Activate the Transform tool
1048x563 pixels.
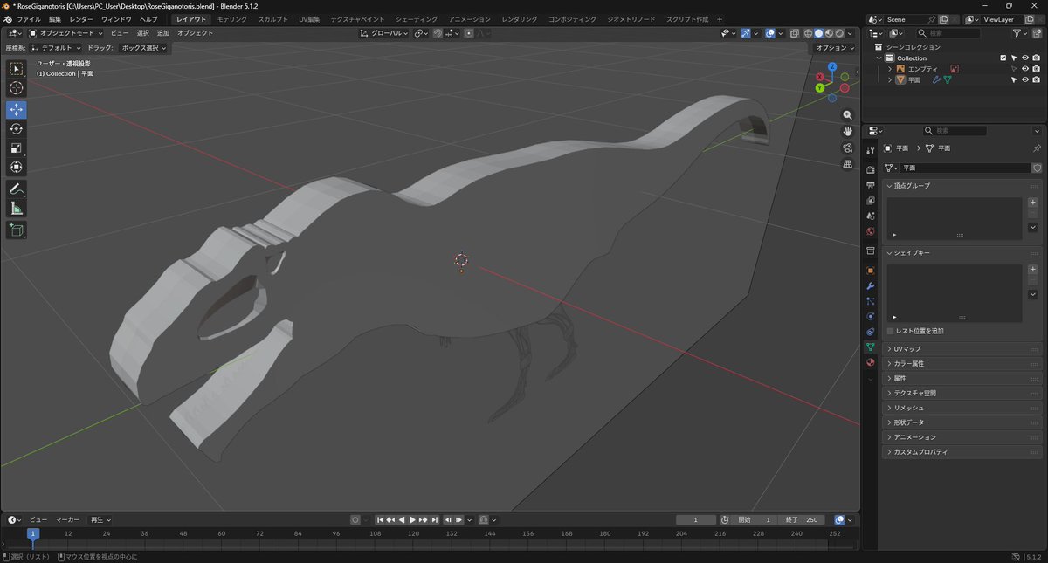(x=17, y=167)
